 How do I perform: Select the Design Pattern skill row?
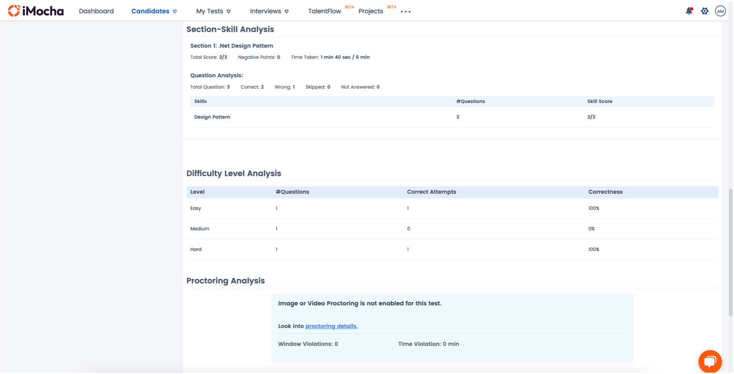pyautogui.click(x=212, y=117)
